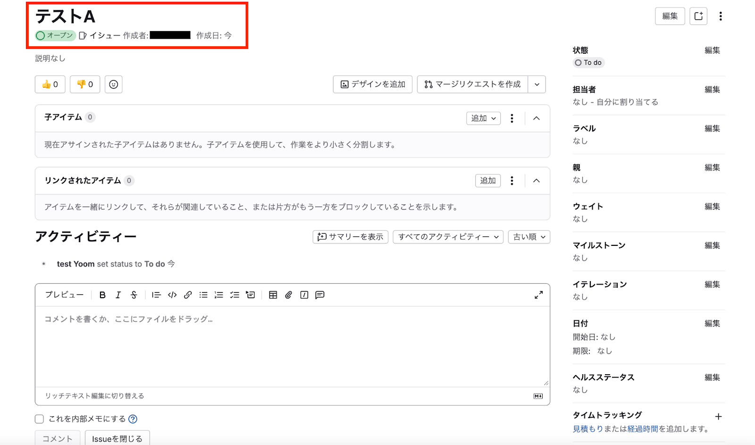Add a link with the chain icon

(188, 295)
